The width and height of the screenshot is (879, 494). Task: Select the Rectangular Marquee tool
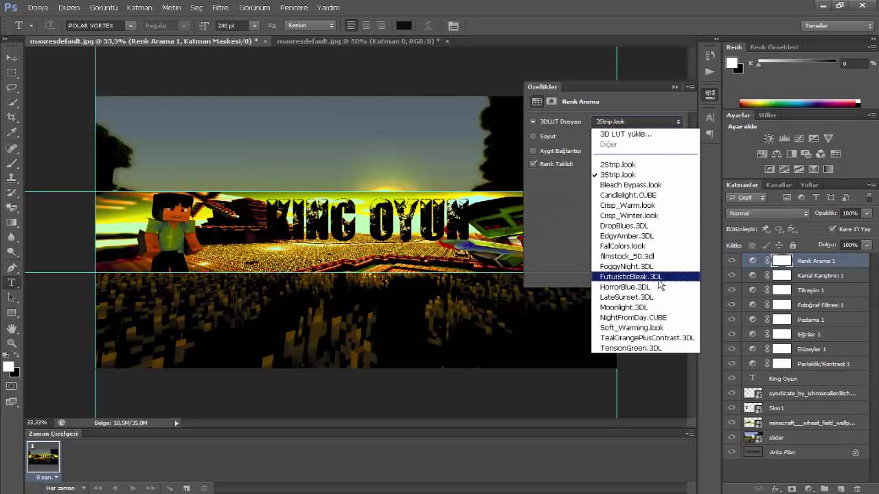click(12, 73)
